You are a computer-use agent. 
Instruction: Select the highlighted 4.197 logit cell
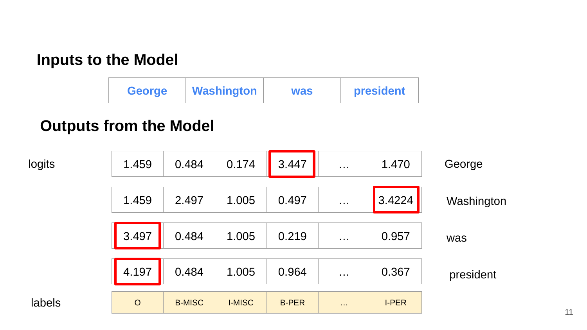tap(137, 271)
